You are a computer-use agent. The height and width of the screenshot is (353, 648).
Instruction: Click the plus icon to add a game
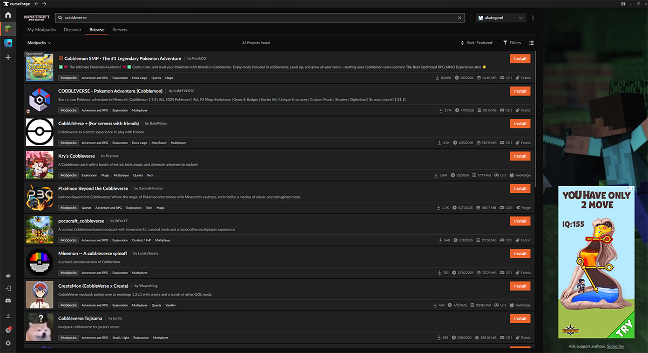coord(8,57)
